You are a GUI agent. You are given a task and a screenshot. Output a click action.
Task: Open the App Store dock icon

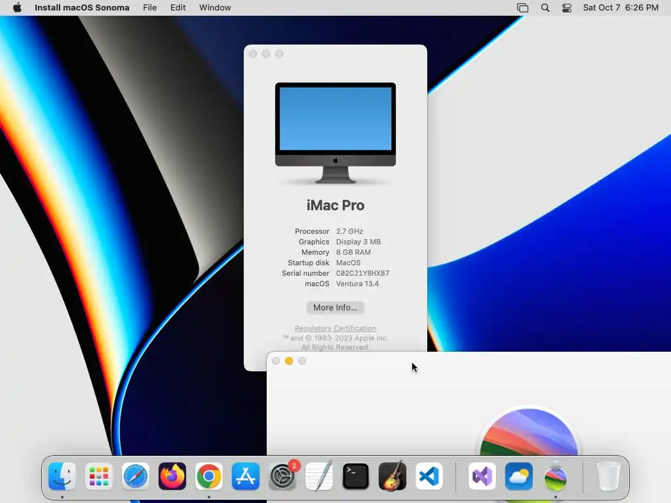pos(246,476)
